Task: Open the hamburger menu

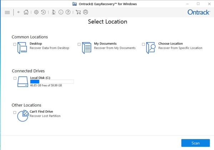Action: pyautogui.click(x=7, y=12)
